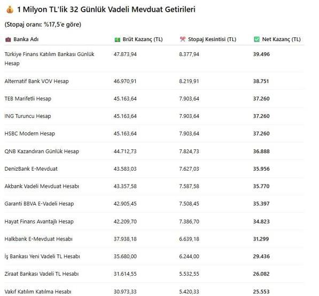
Task: Click gross value 46.970,91
Action: 125,81
